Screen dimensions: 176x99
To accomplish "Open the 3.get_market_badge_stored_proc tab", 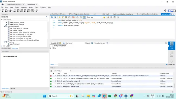I will coord(123,14).
